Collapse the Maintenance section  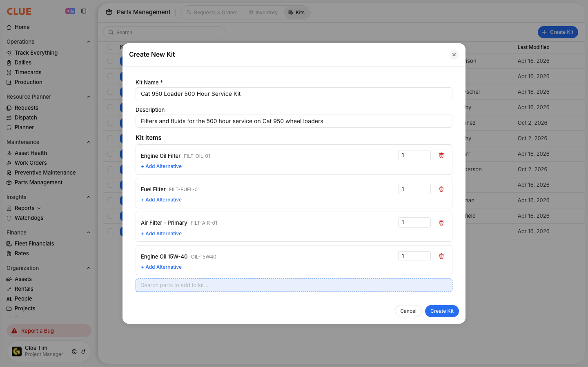[x=89, y=142]
